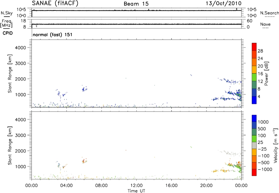279x193 pixels.
Task: Click the '28' value on Power colorbar
Action: [x=260, y=51]
